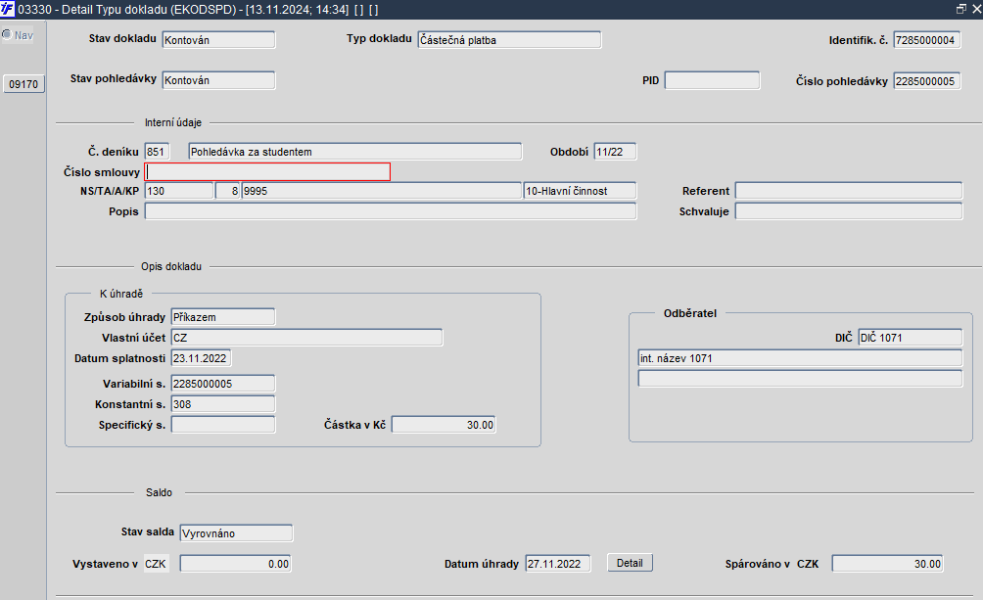Select the Vlastní účet field
983x600 pixels.
click(306, 338)
